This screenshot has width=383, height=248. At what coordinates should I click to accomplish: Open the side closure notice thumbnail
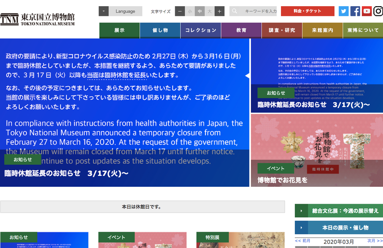[x=317, y=75]
